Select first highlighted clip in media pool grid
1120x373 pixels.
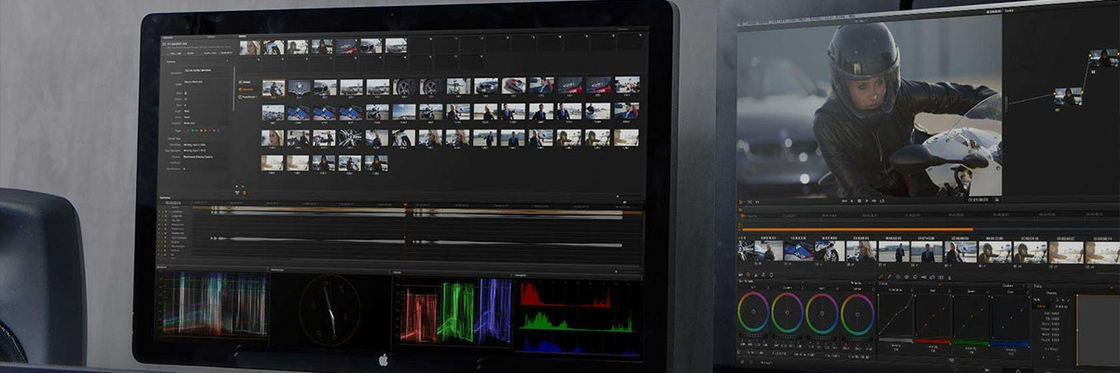[273, 87]
